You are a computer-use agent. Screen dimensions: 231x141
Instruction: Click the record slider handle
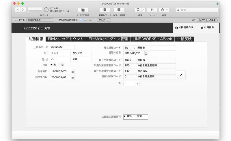pos(29,12)
